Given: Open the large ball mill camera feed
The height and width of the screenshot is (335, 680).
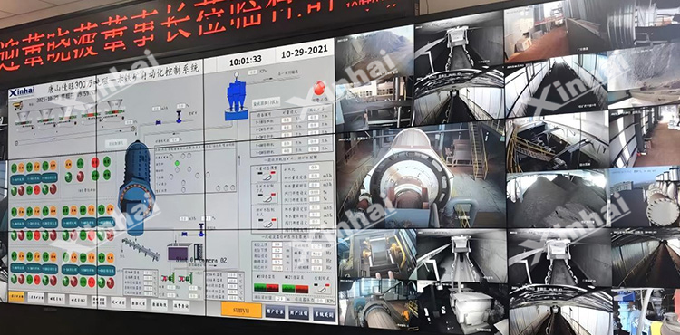Looking at the screenshot, I should click(421, 177).
